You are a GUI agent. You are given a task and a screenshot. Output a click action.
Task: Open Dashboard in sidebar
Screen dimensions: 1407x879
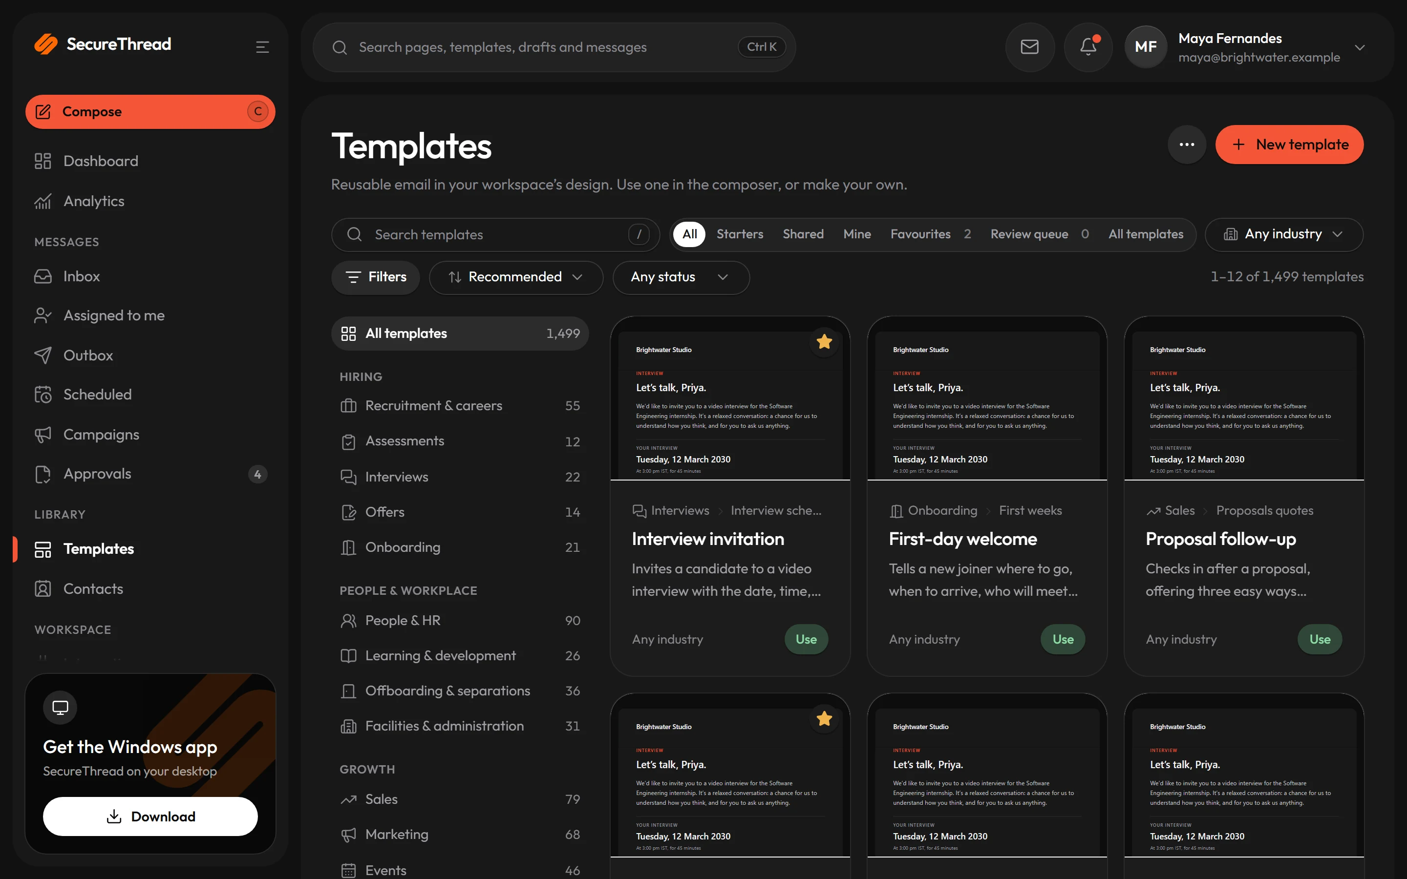150,161
